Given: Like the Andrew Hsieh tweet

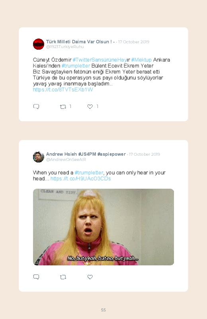Looking at the screenshot, I should click(x=90, y=277).
